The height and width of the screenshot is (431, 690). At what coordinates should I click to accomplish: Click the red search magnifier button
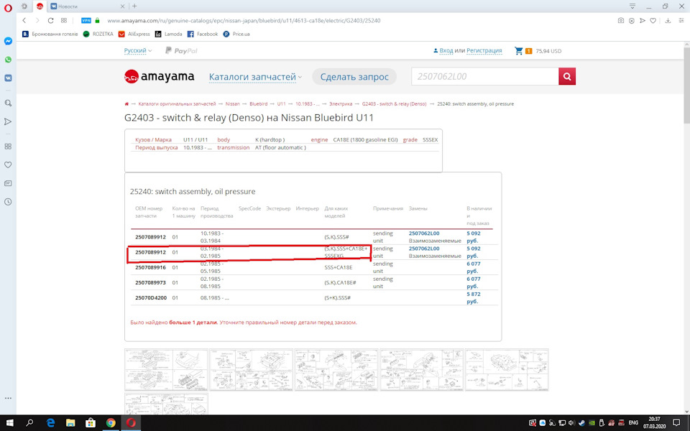coord(567,77)
